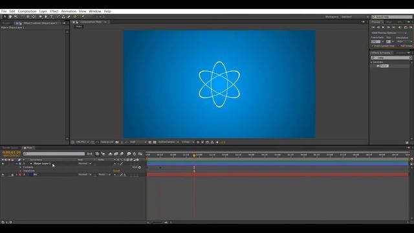This screenshot has height=233, width=414.
Task: Click the timeline layer search field
Action: pyautogui.click(x=54, y=153)
